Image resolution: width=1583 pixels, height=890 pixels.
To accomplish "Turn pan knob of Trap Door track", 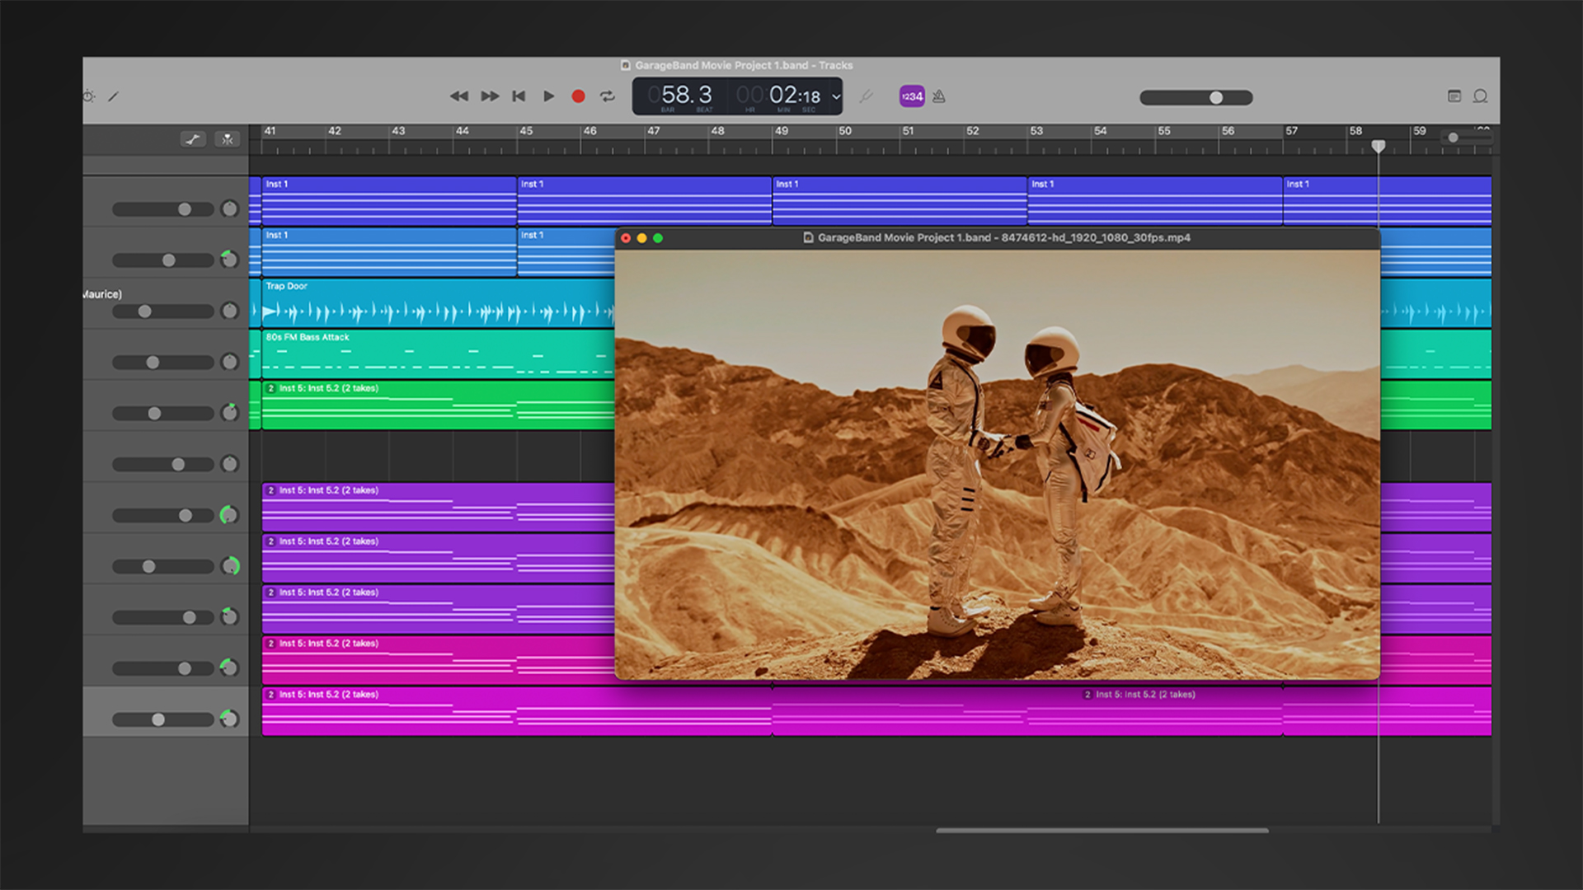I will click(229, 311).
